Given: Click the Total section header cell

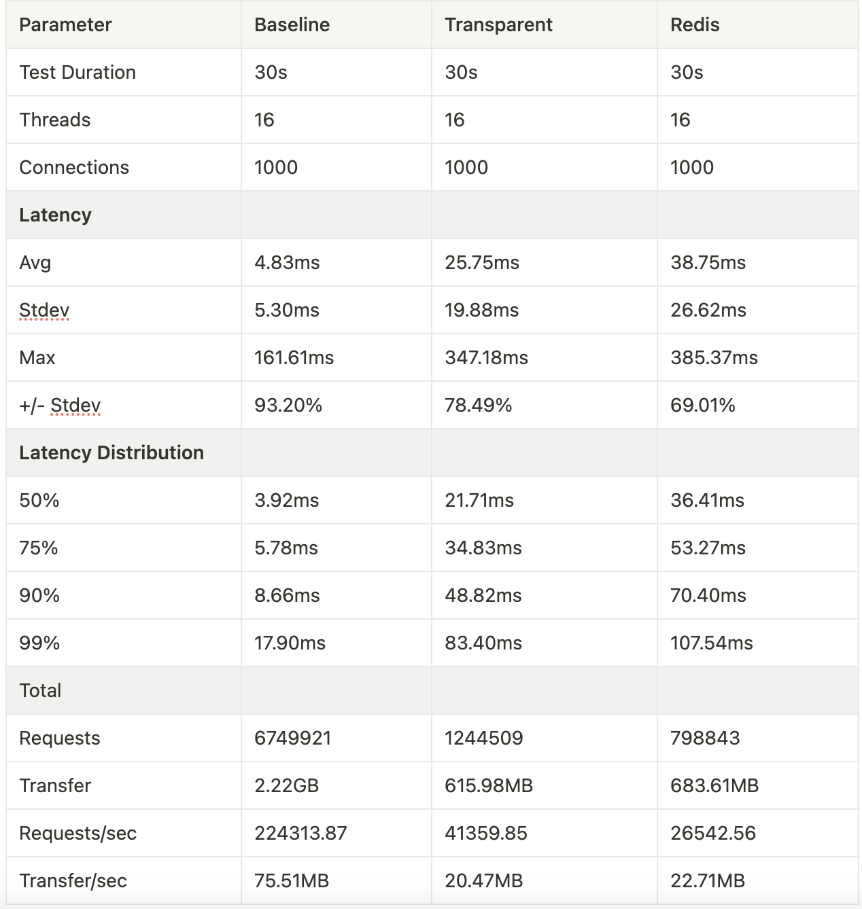Looking at the screenshot, I should point(40,691).
